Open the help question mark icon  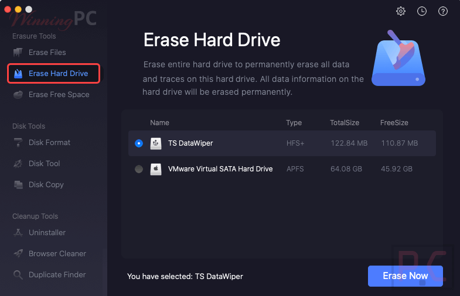[442, 11]
